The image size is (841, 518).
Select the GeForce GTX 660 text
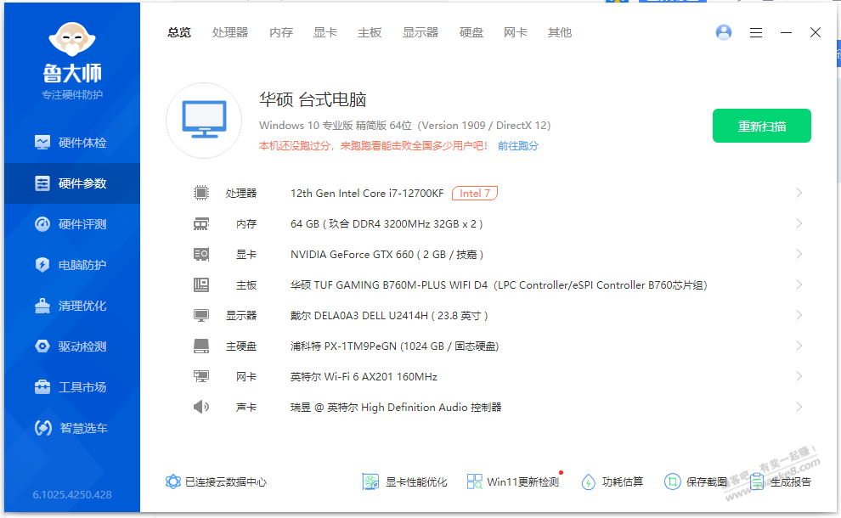point(387,255)
